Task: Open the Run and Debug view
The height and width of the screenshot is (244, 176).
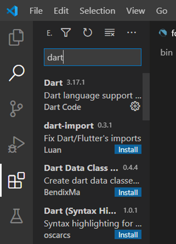Action: tap(16, 145)
